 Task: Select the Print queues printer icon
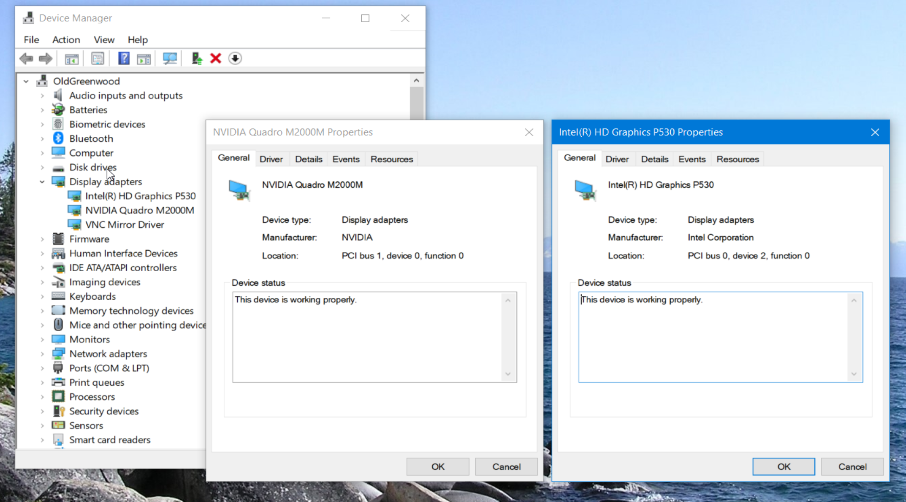pos(58,382)
